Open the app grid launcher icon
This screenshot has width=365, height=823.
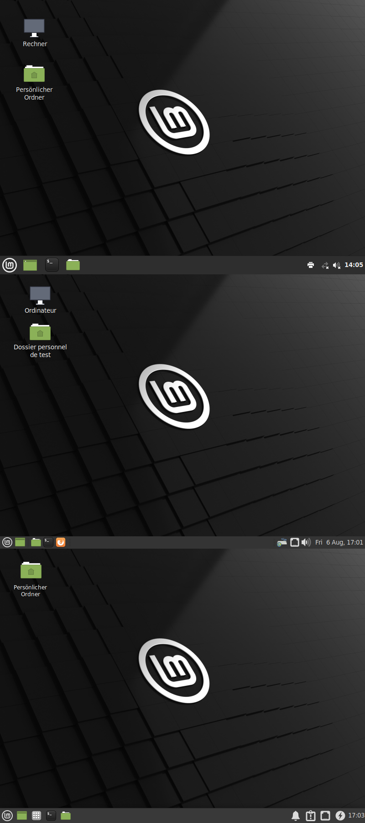(x=36, y=816)
